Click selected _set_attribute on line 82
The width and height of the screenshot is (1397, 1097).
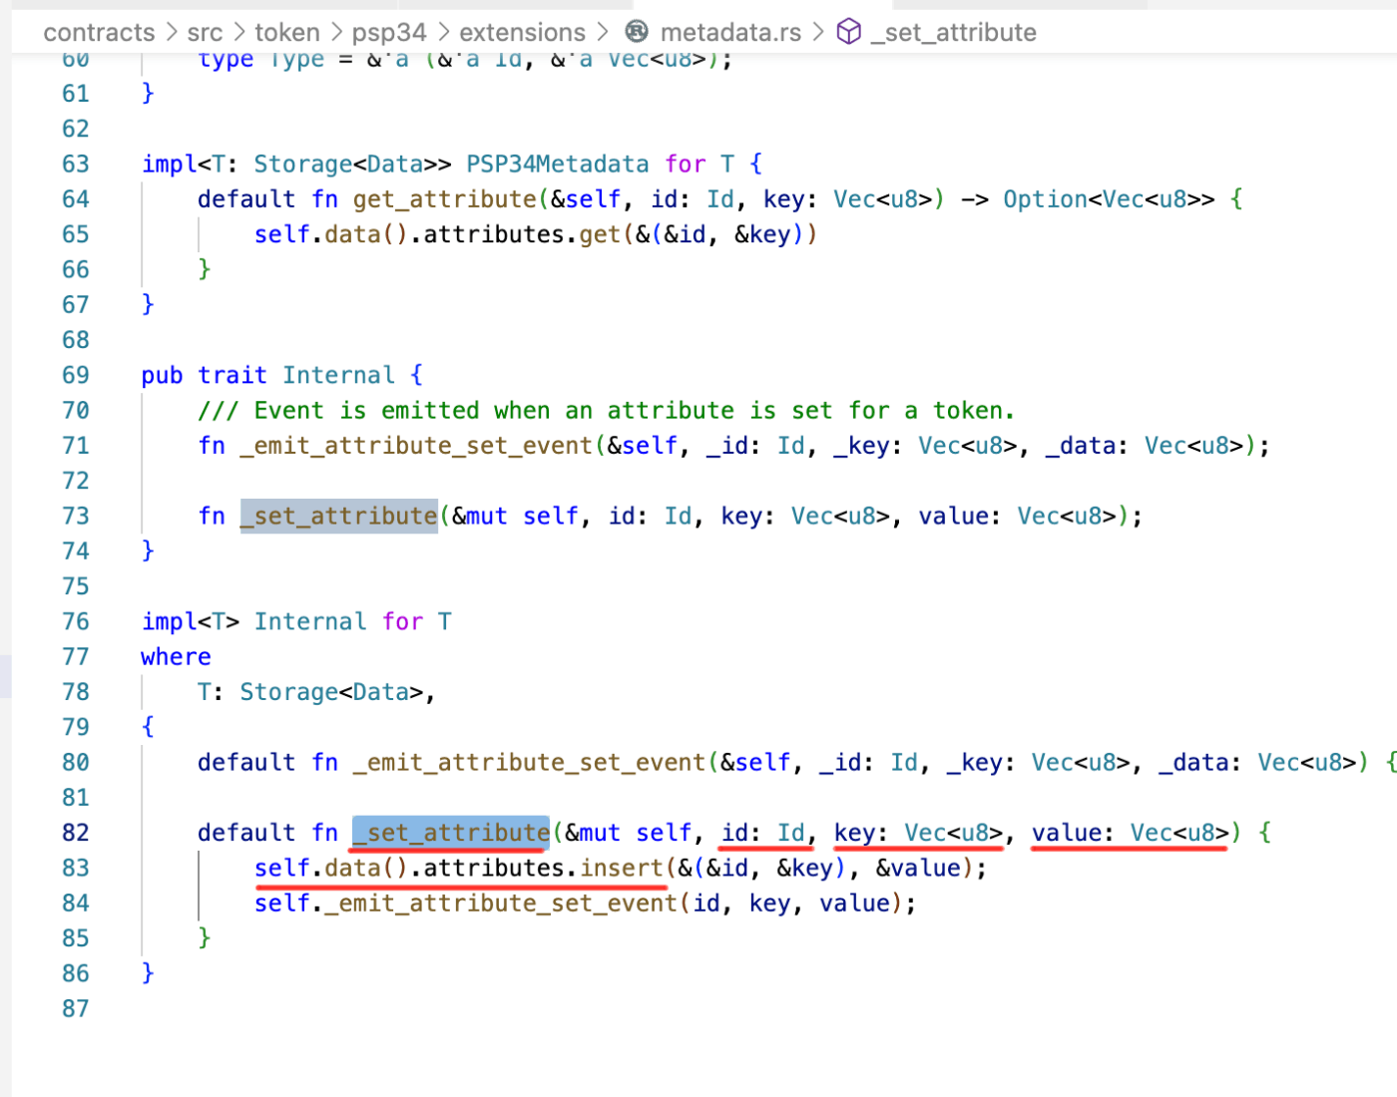click(x=451, y=833)
